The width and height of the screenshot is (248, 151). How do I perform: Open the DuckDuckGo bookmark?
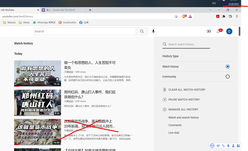(67, 22)
